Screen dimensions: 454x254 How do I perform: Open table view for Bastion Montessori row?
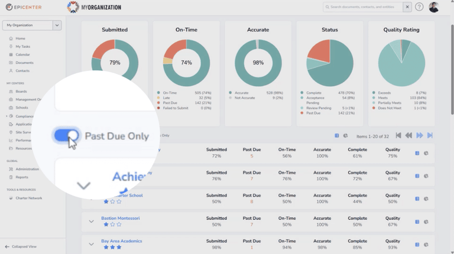[x=417, y=222]
